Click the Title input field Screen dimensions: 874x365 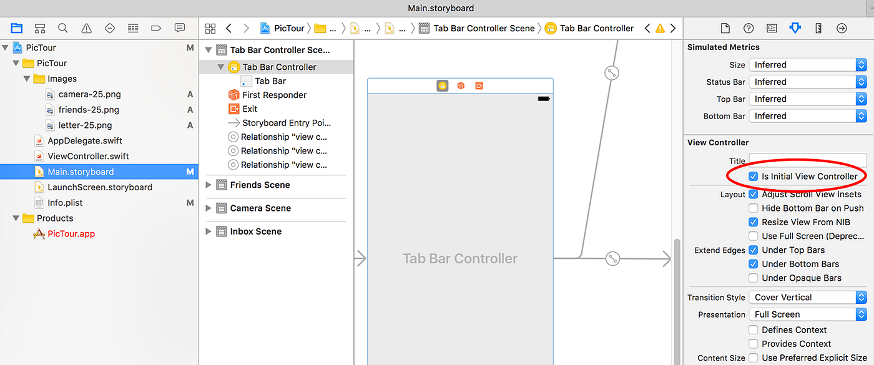pyautogui.click(x=807, y=160)
